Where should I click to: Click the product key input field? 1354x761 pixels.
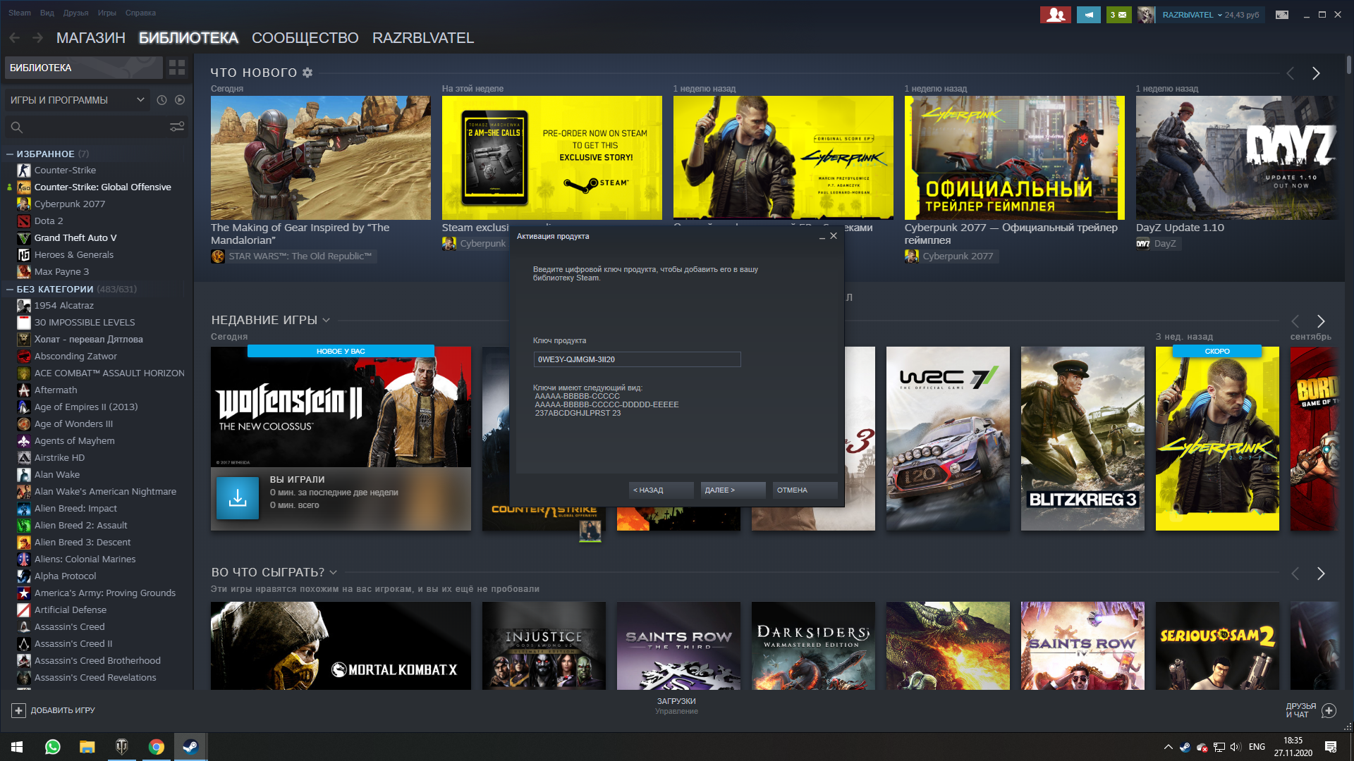click(637, 359)
